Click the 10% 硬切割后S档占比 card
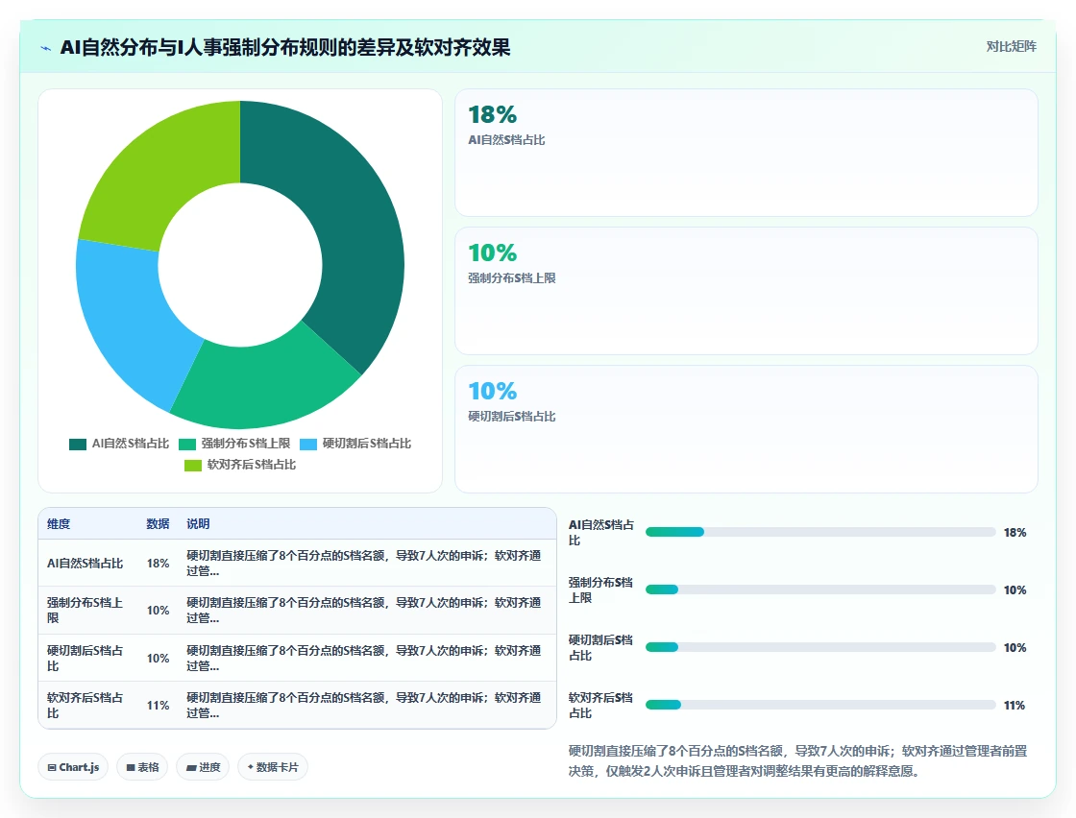 (746, 429)
